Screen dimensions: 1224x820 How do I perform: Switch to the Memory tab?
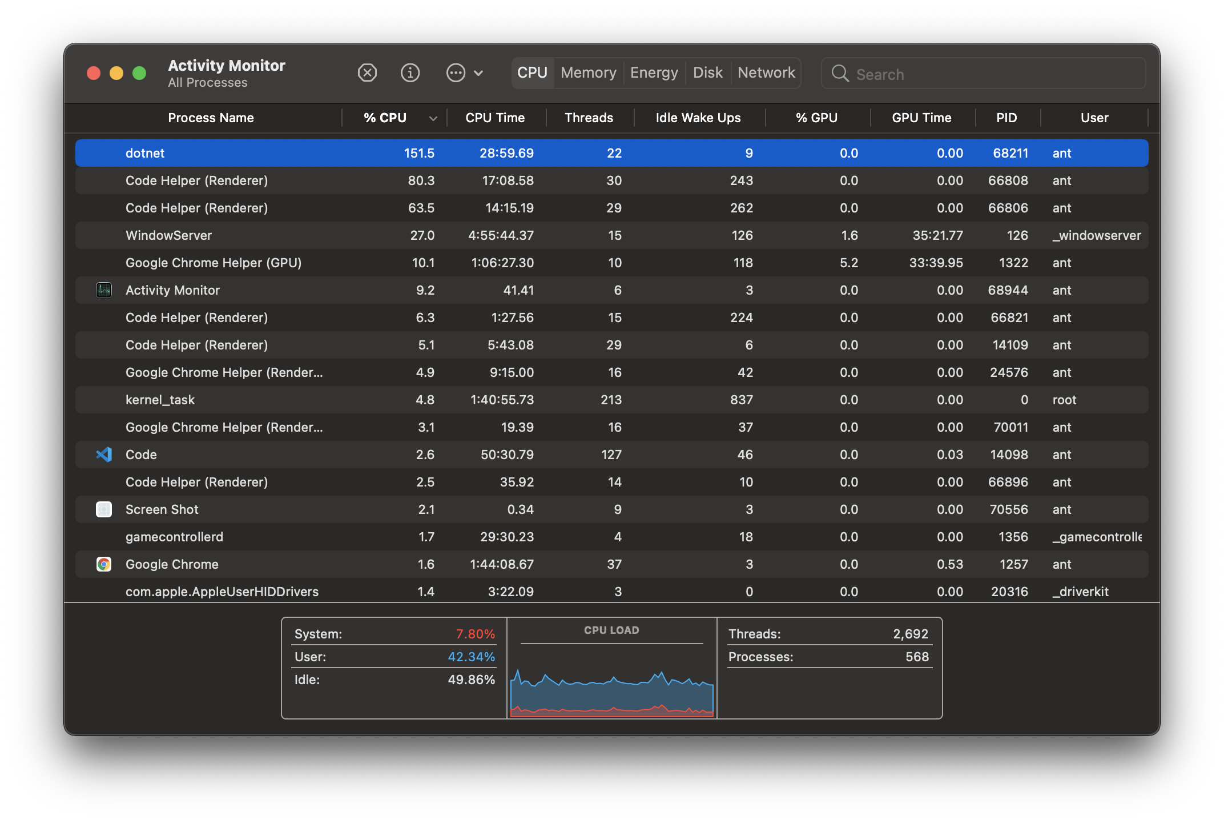click(x=588, y=73)
